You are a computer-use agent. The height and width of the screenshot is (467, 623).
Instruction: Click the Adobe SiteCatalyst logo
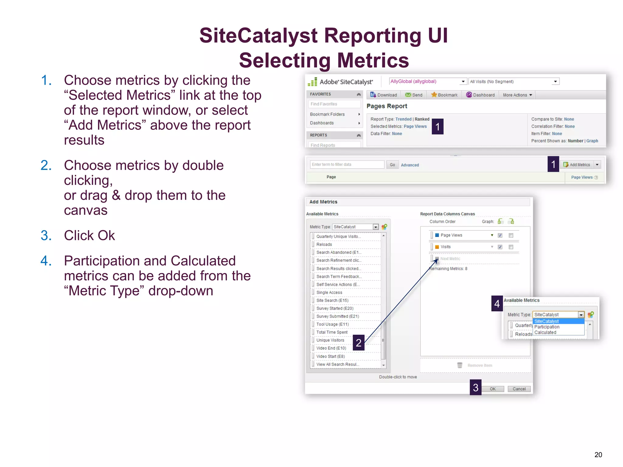tap(340, 82)
